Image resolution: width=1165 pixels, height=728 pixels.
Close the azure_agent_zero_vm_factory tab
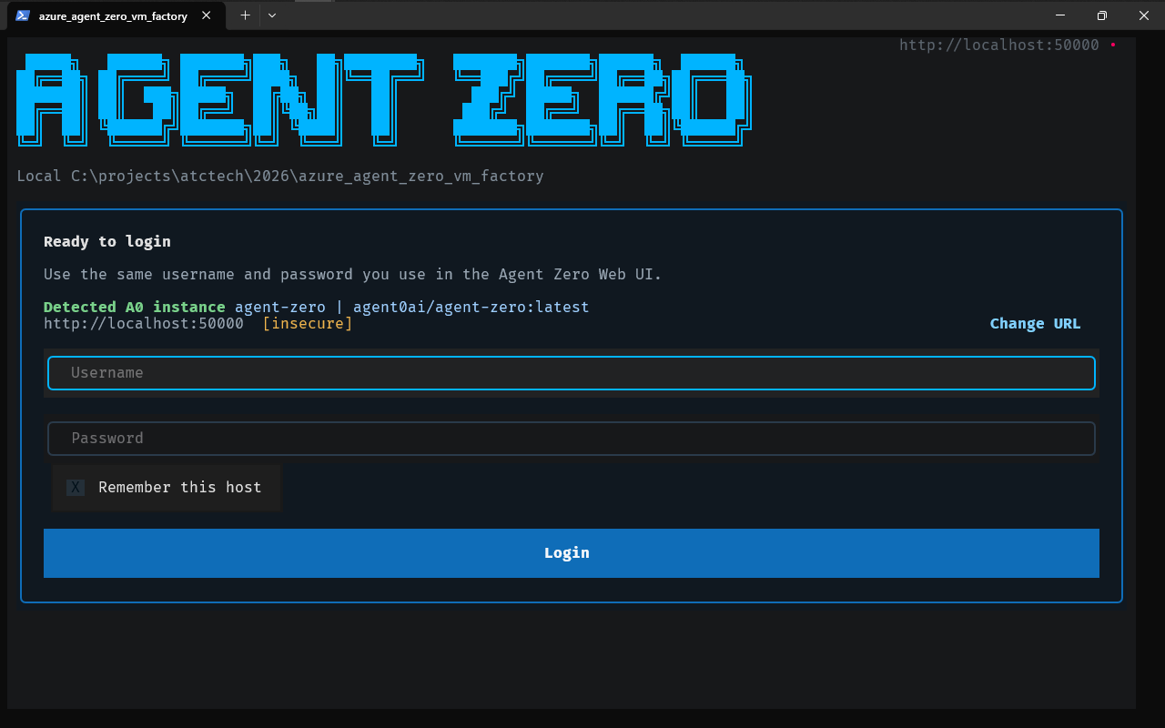207,15
